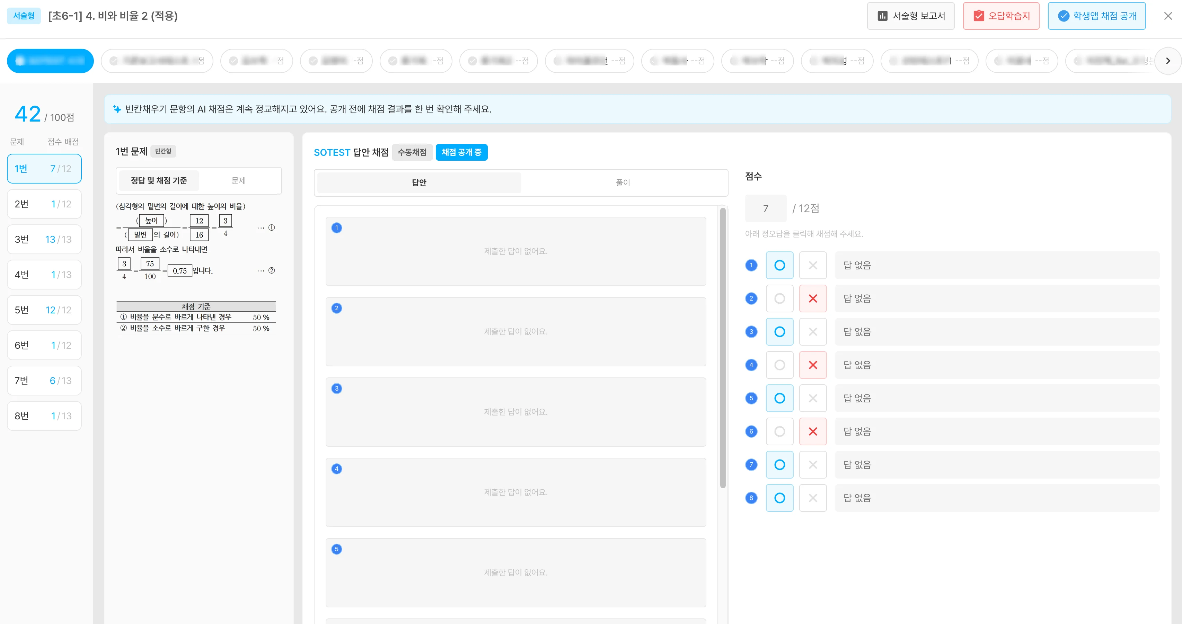Click answer card 2 in the 답안 panel
Image resolution: width=1182 pixels, height=624 pixels.
(516, 332)
